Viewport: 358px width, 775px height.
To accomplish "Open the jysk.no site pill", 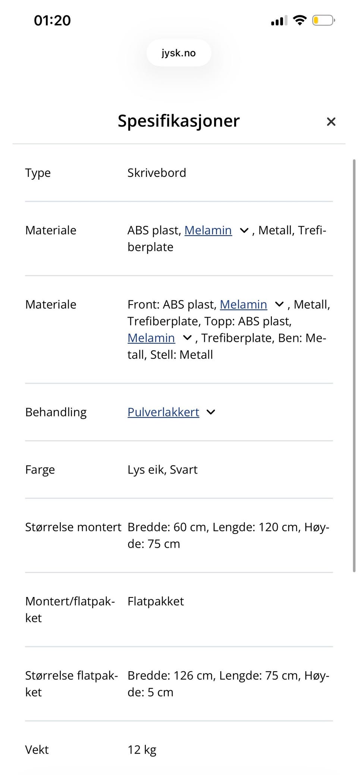I will pyautogui.click(x=179, y=53).
